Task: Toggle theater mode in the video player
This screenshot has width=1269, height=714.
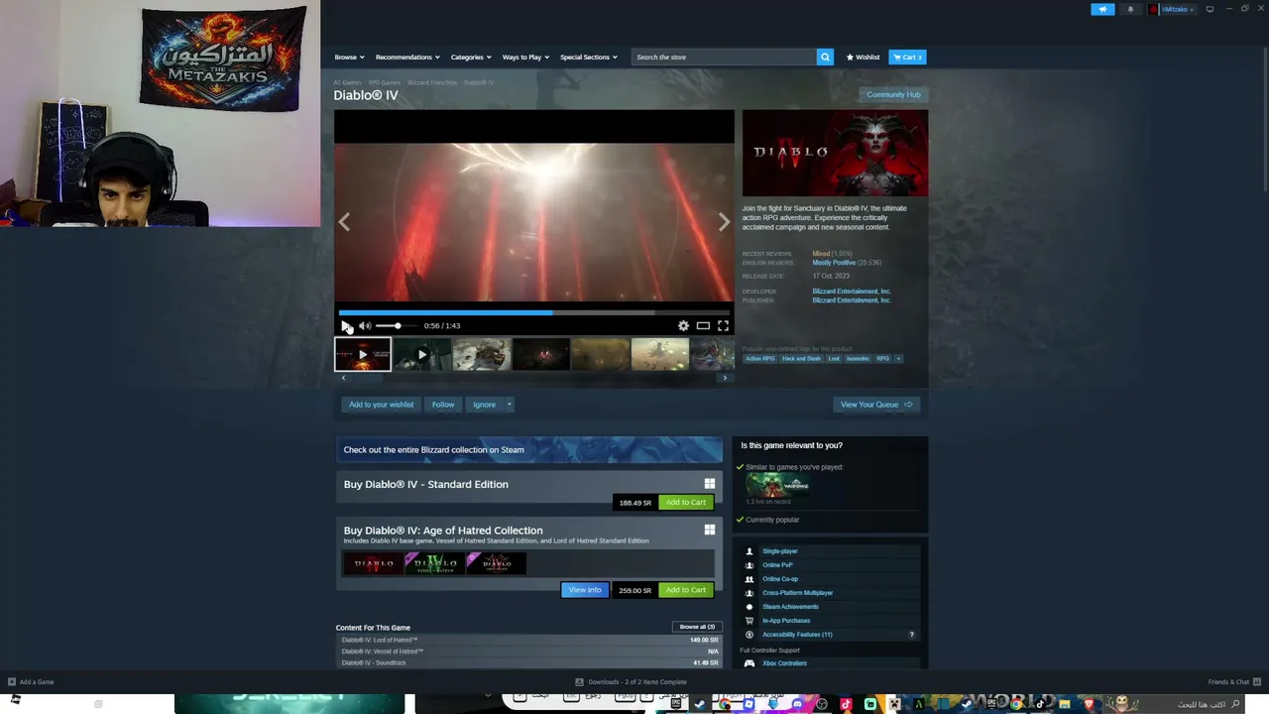Action: (x=703, y=325)
